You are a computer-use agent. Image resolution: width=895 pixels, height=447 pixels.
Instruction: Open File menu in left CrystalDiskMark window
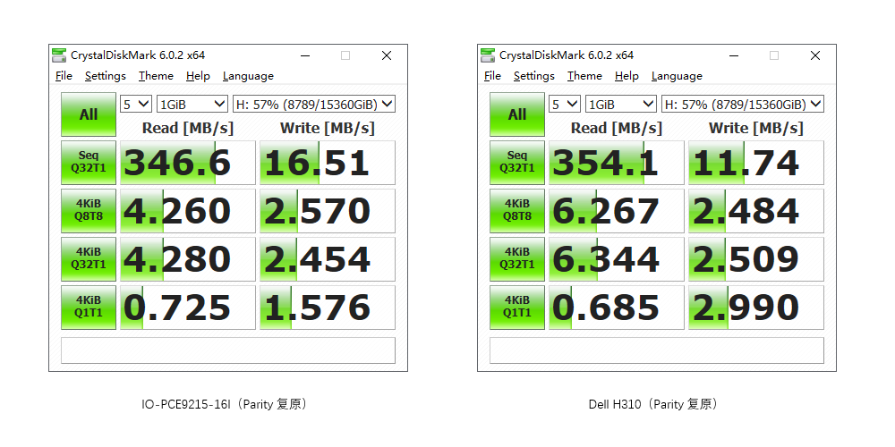64,76
